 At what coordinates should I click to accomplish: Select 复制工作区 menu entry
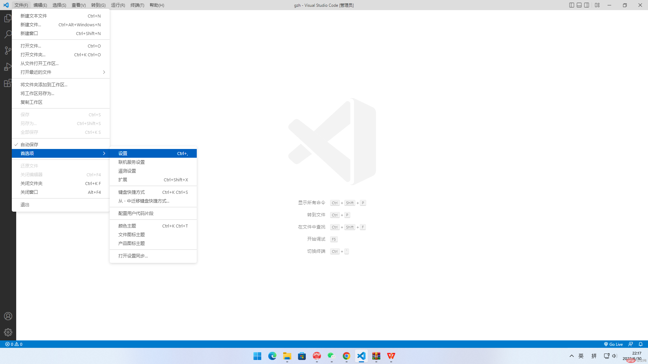tap(61, 102)
